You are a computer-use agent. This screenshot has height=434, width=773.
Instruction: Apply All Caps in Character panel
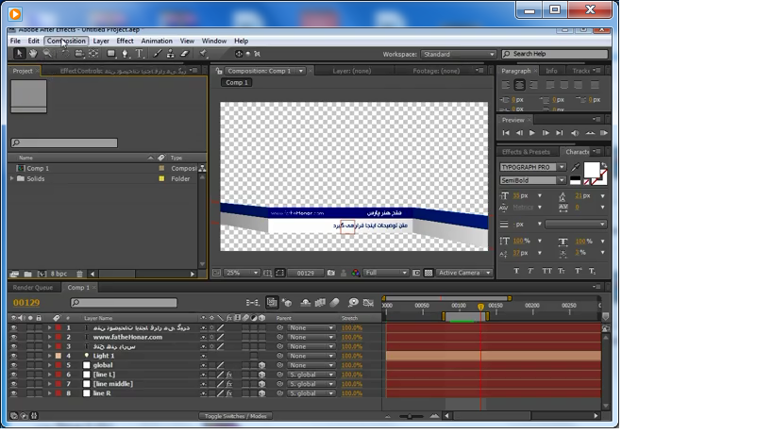tap(546, 271)
